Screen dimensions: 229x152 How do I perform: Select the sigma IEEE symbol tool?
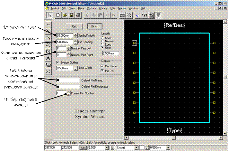[48, 72]
